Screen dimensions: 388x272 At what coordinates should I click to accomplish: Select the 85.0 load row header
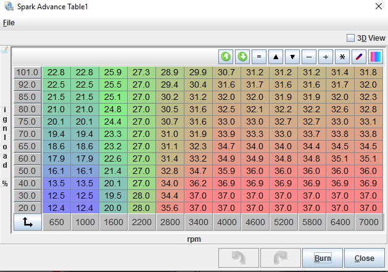(28, 97)
